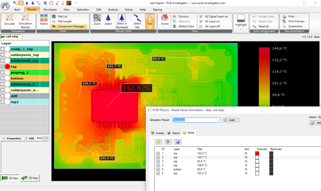This screenshot has width=321, height=191.
Task: Apply the Default View
Action: [x=183, y=26]
